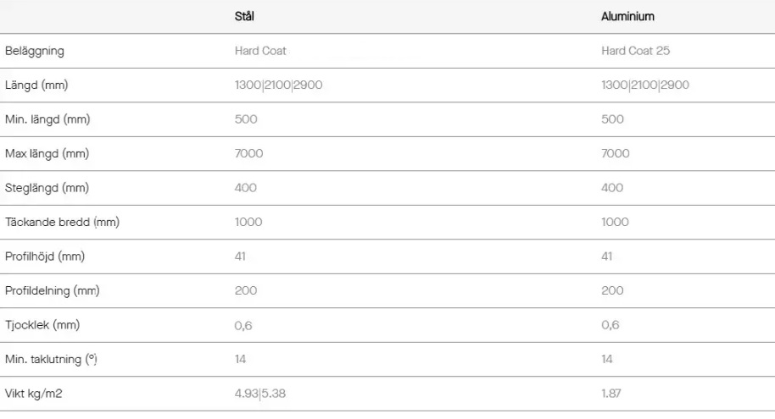Click the Stål column header

(244, 16)
